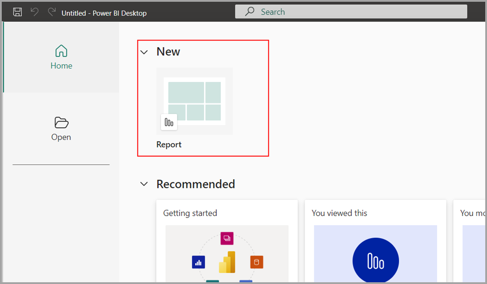Viewport: 487px width, 284px height.
Task: Click the yellow Power BI logo icon
Action: 227,262
